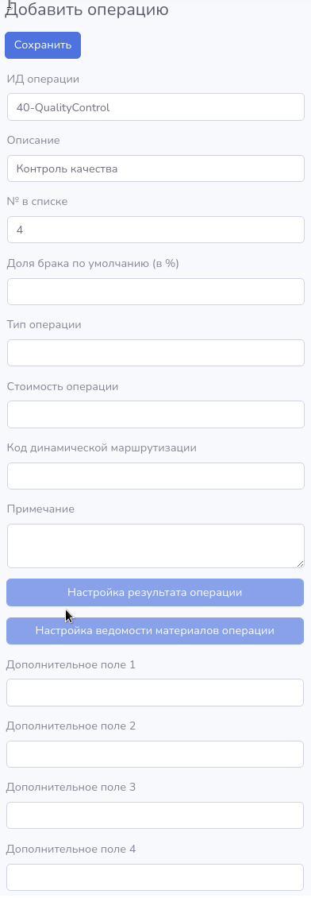Open Настройка ведомости материалов операции
The height and width of the screenshot is (898, 311).
155,630
